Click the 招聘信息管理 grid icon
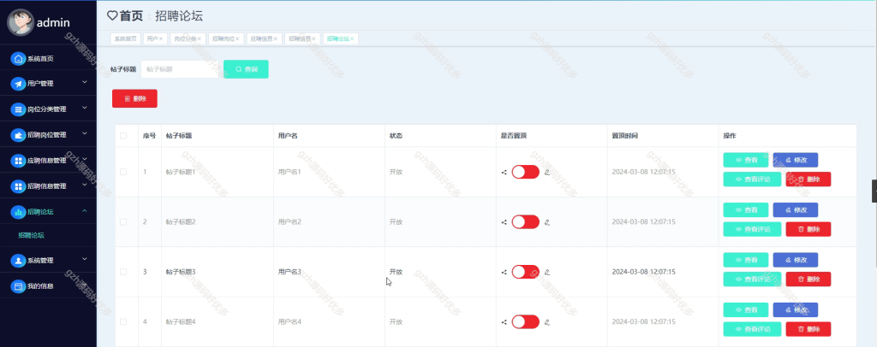 (x=19, y=186)
